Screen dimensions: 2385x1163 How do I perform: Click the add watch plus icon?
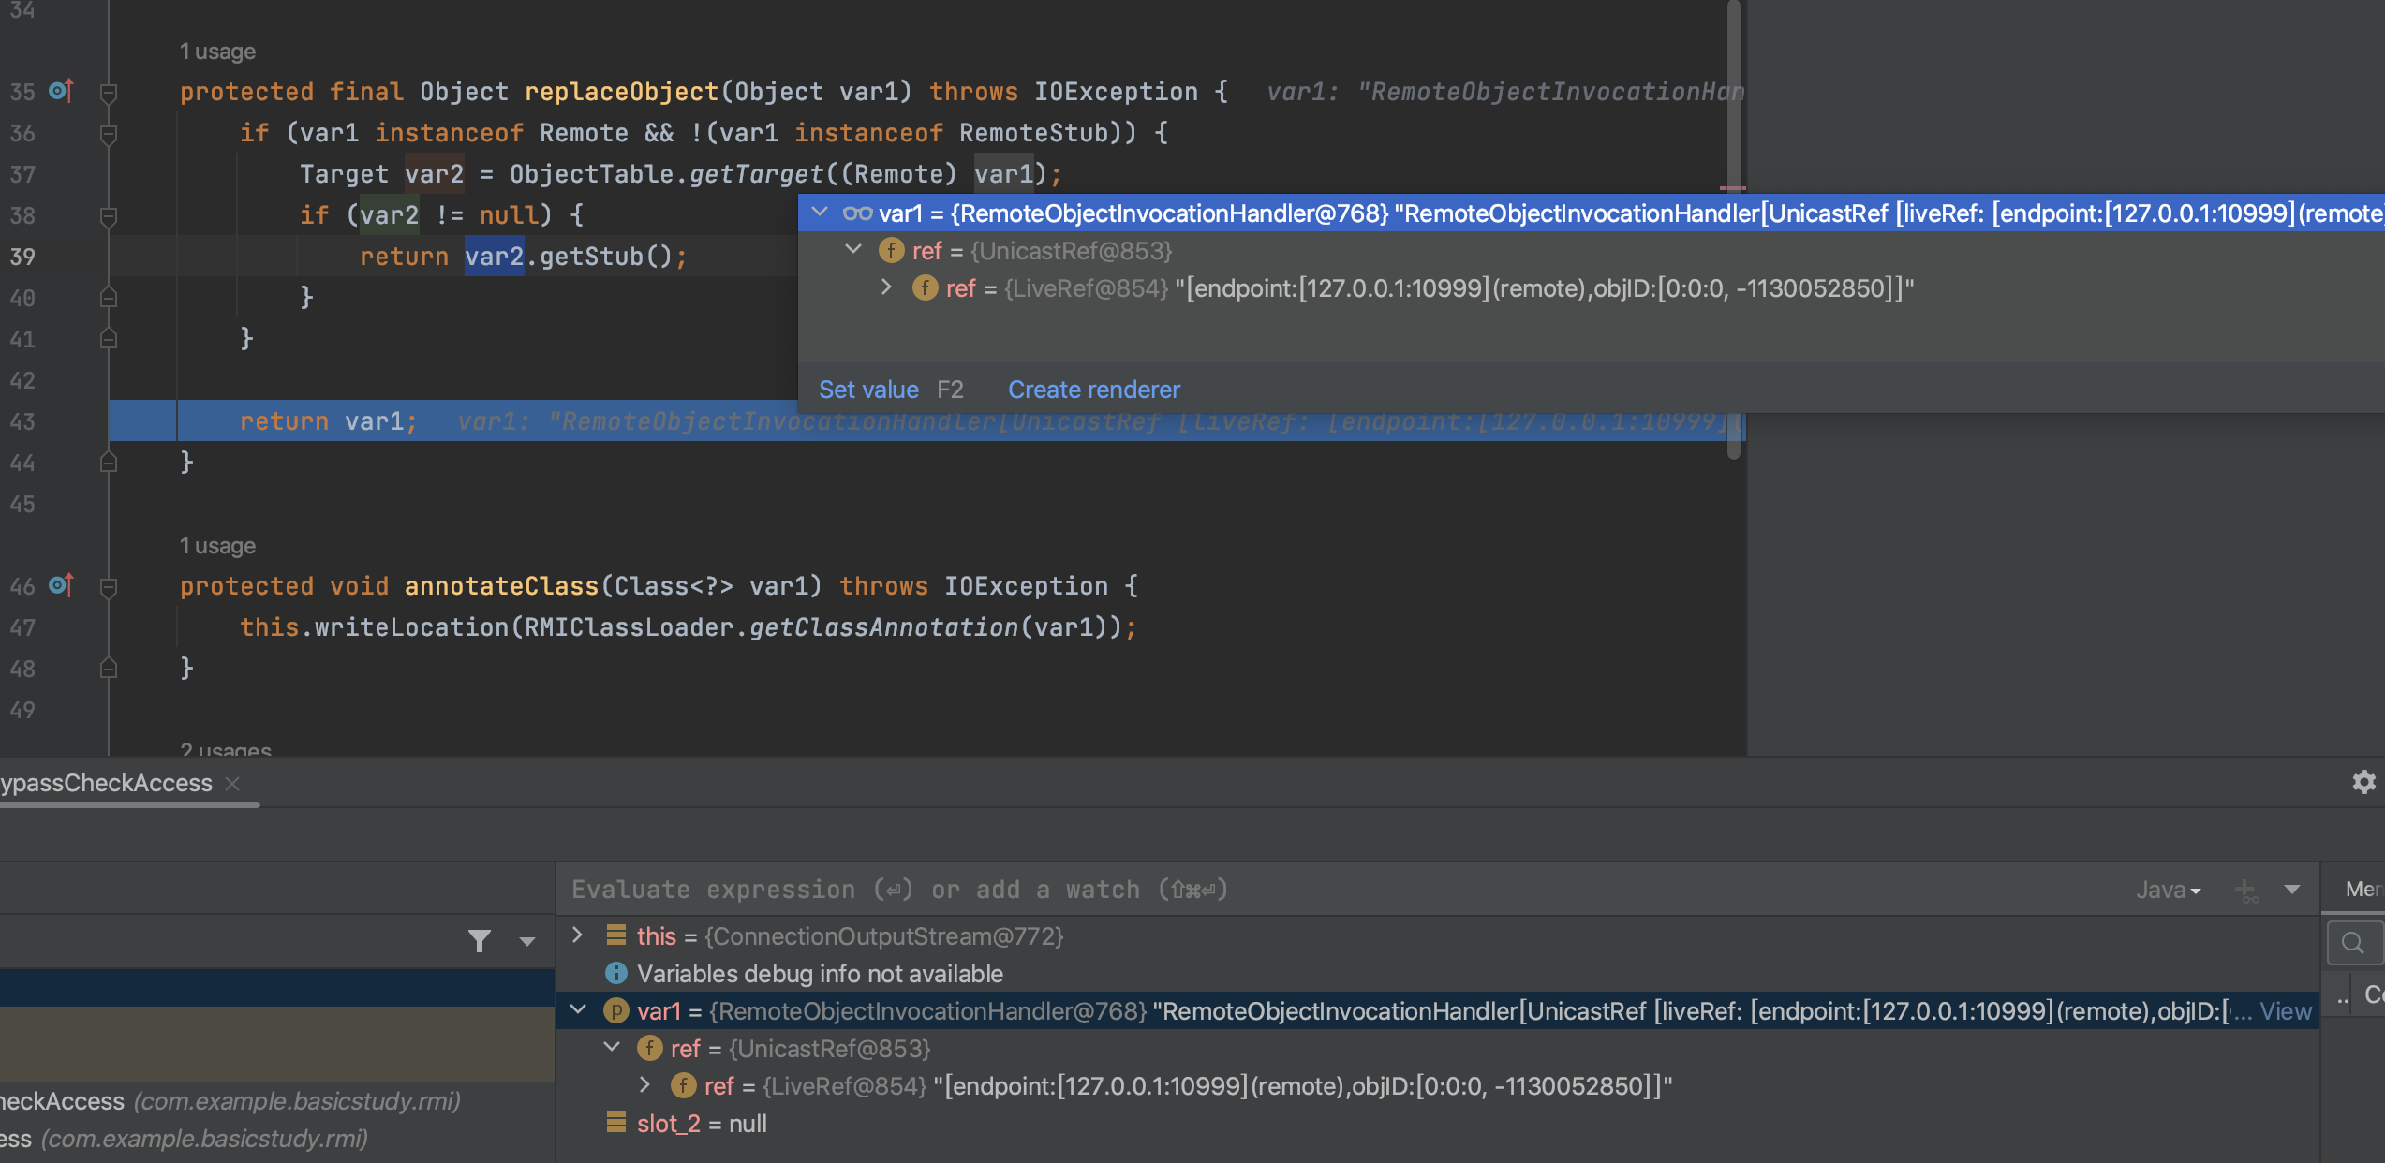[2245, 891]
